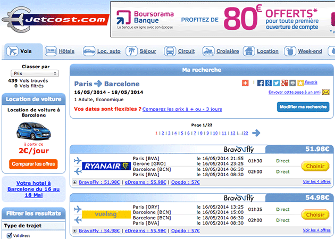
Task: Expand offers on the Vueling result
Action: point(74,231)
